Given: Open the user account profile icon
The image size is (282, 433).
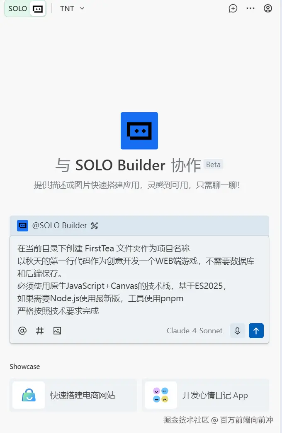Looking at the screenshot, I should [267, 9].
